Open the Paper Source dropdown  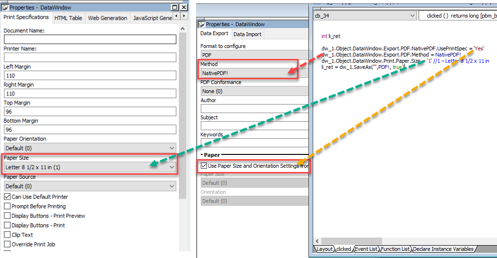[171, 186]
